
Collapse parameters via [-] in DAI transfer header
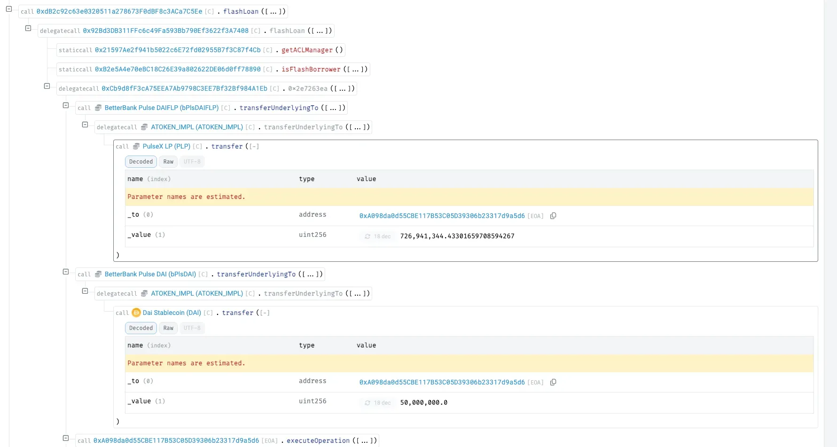click(x=265, y=313)
